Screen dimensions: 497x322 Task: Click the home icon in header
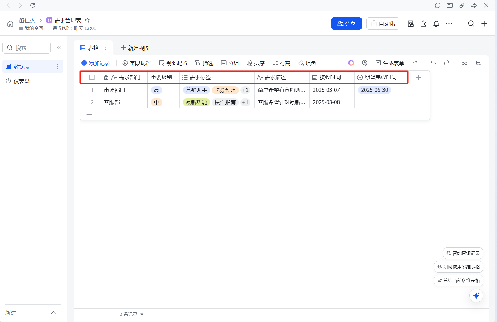tap(10, 24)
